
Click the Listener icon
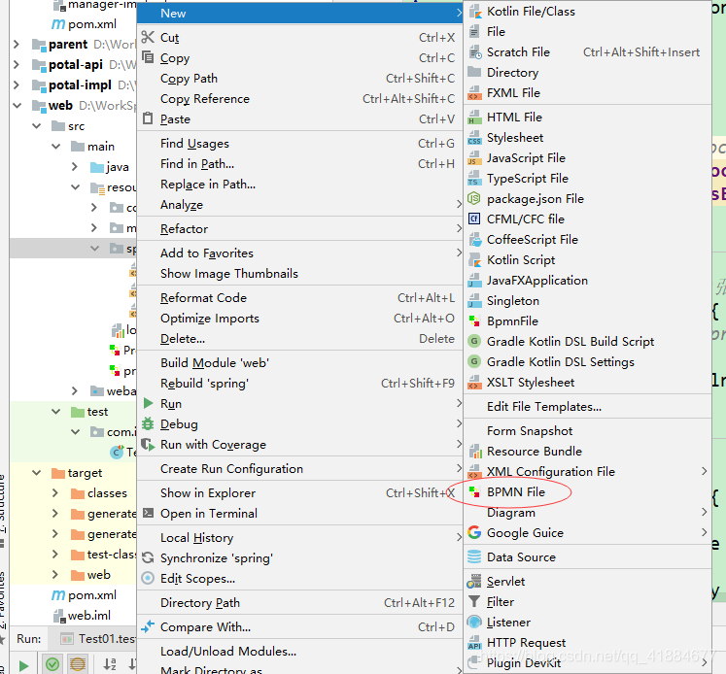474,623
